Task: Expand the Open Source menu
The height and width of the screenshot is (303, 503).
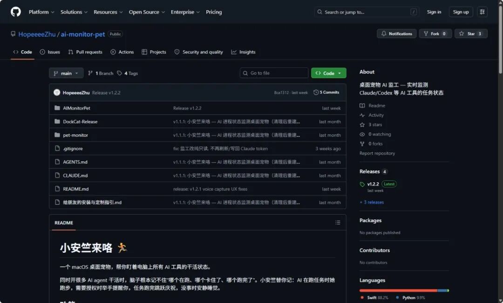Action: [147, 12]
